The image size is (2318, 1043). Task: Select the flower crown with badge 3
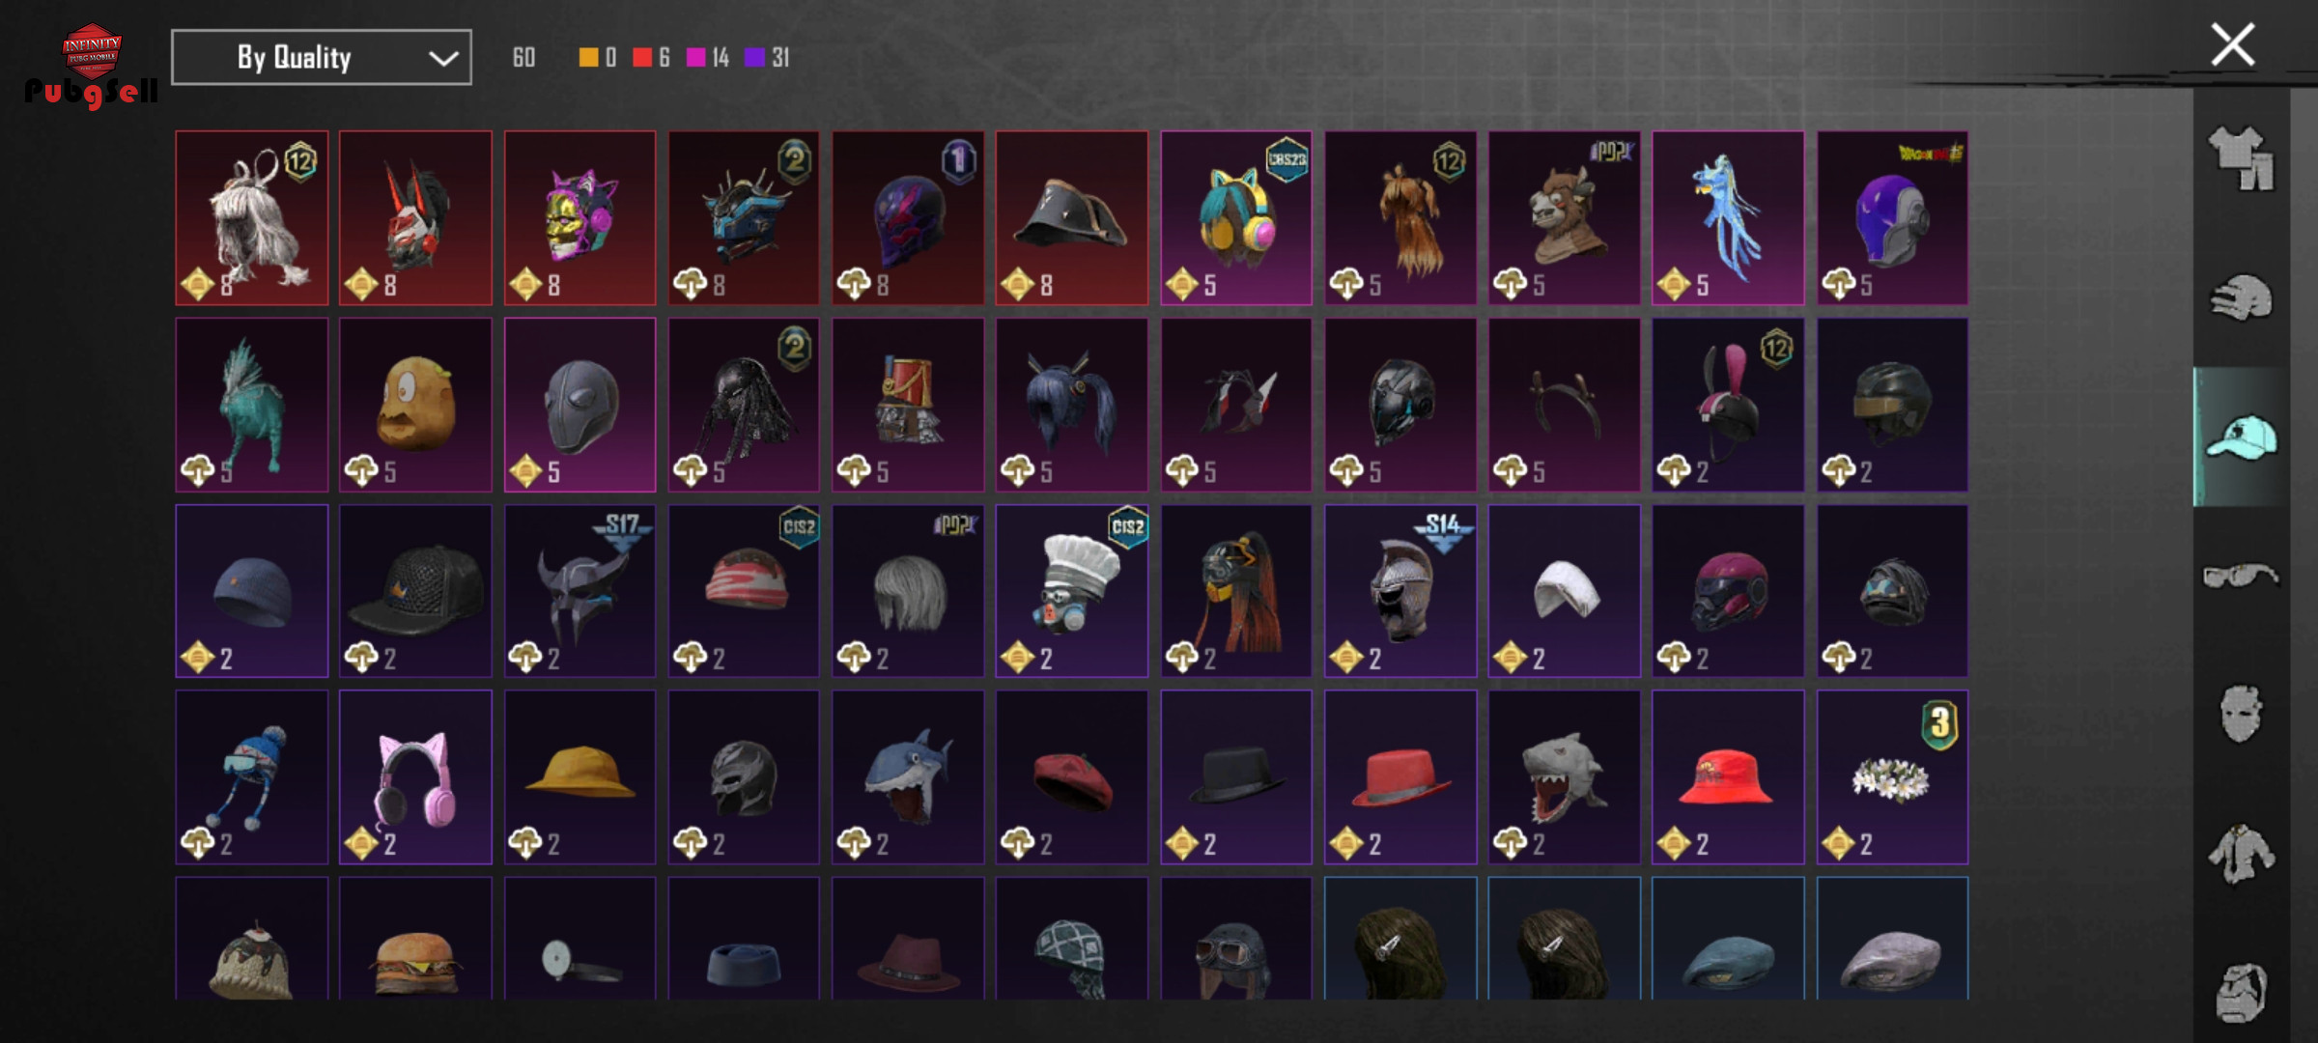(1892, 776)
